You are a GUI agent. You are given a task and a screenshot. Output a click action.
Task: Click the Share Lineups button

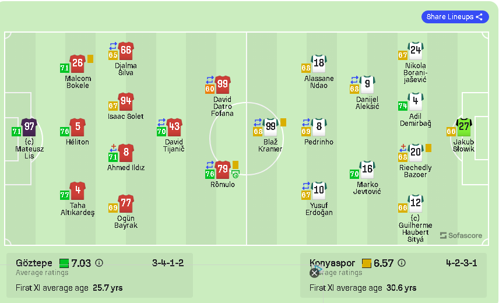tap(455, 17)
